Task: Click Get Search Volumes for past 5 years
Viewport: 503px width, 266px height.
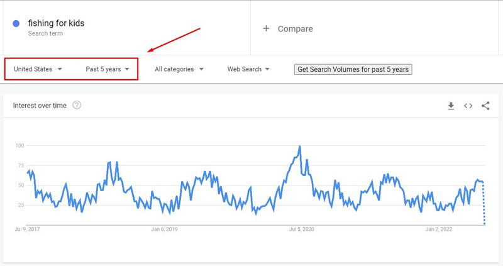Action: [x=353, y=69]
